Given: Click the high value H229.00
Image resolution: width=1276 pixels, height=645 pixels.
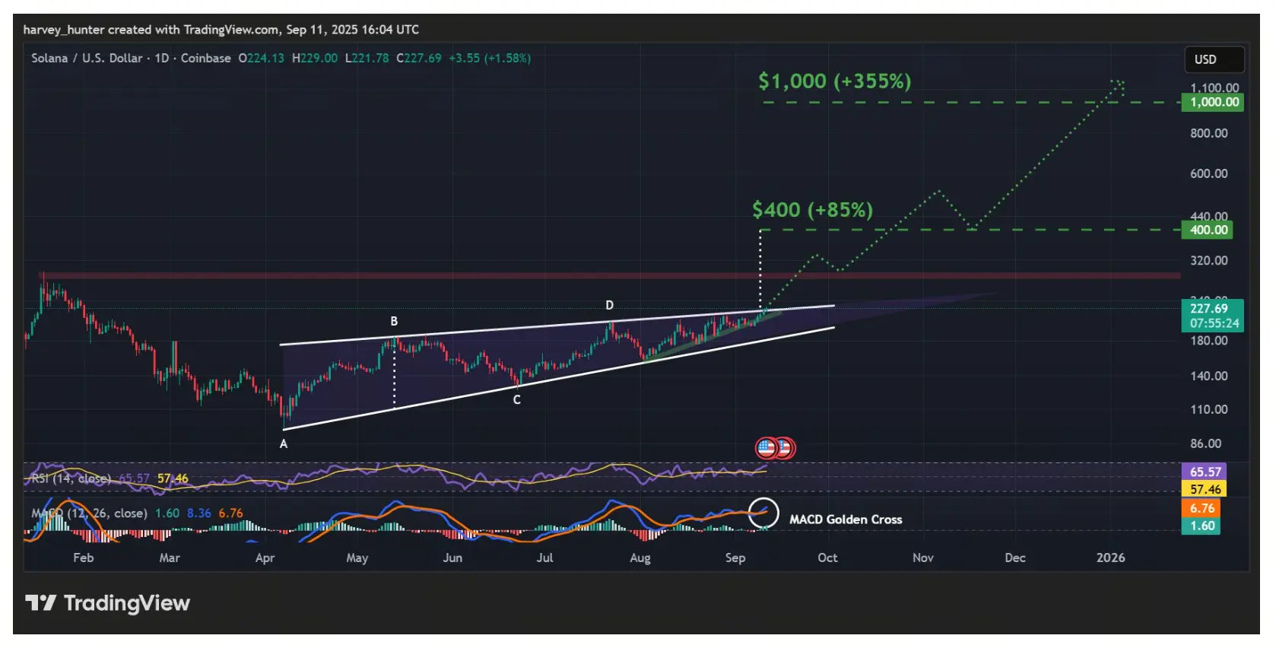Looking at the screenshot, I should tap(315, 58).
